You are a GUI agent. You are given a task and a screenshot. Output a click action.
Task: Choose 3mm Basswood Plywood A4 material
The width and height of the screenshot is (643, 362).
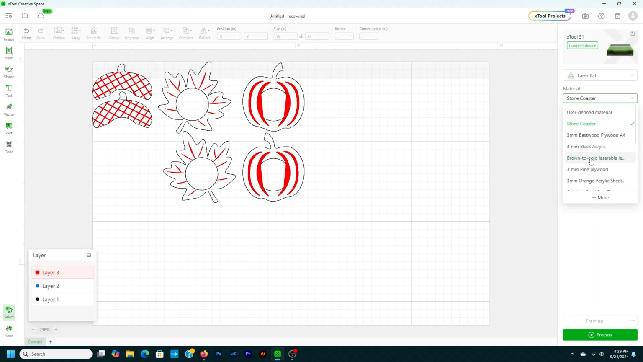point(596,135)
